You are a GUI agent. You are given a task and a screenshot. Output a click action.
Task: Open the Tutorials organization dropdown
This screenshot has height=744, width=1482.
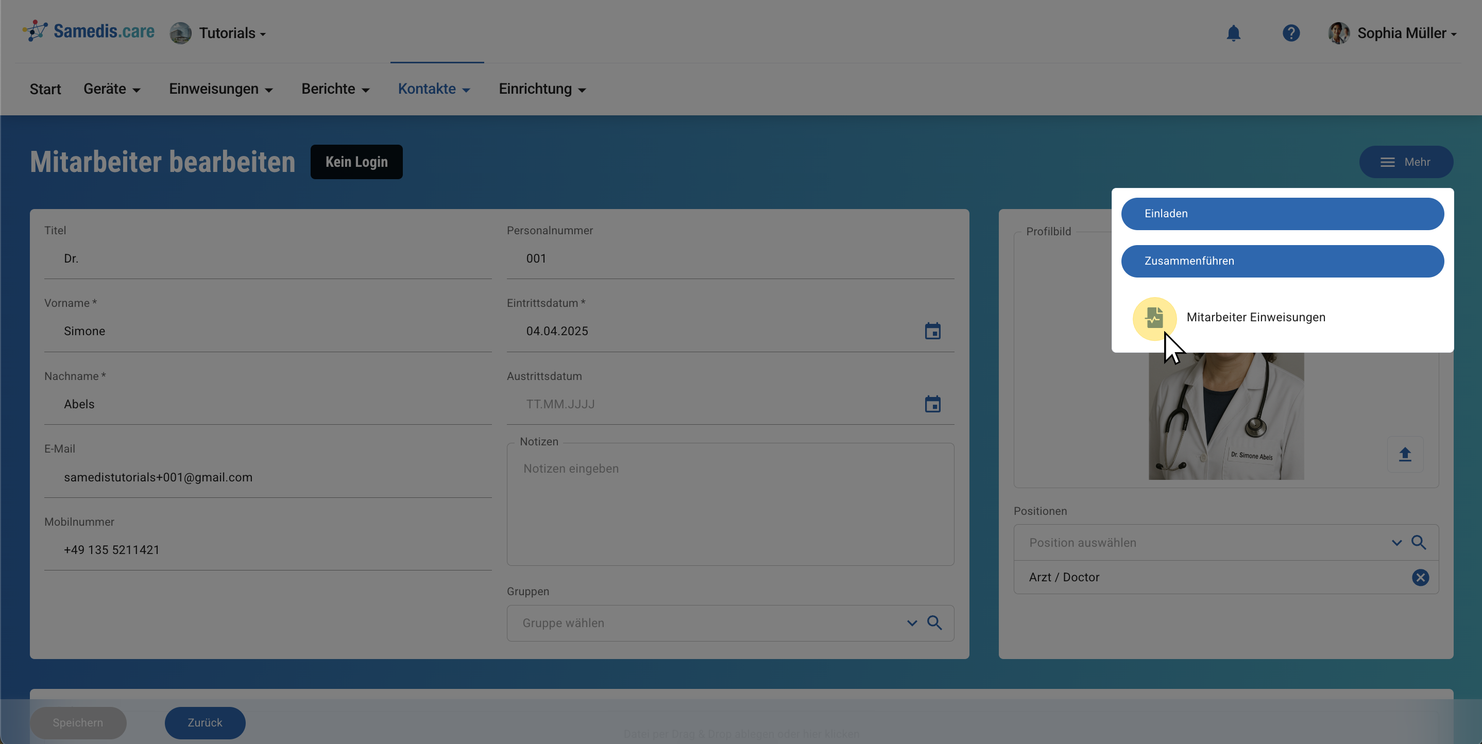(231, 33)
